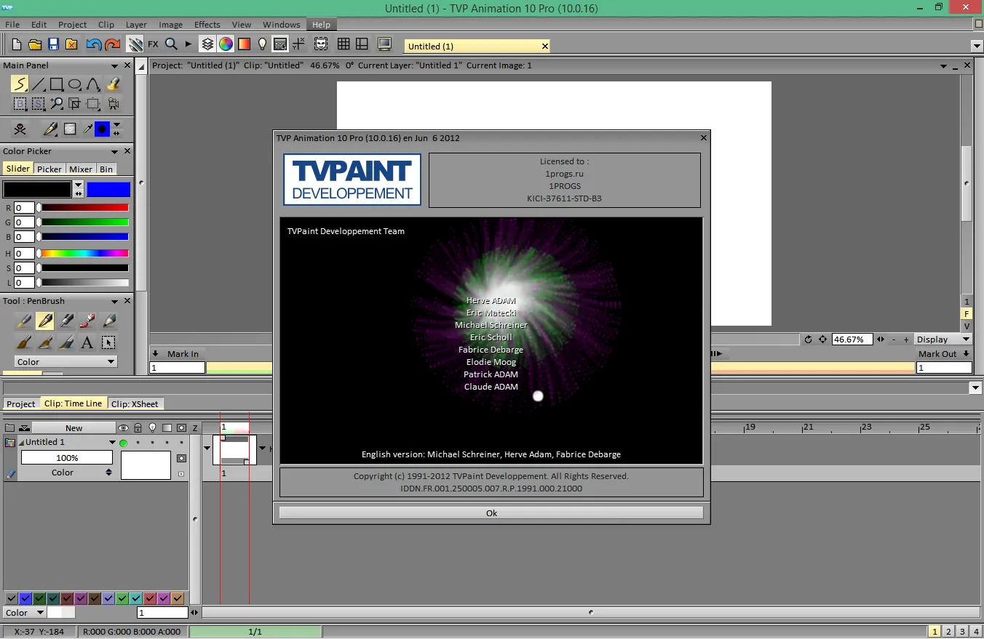The width and height of the screenshot is (984, 639).
Task: Adjust the hue H rainbow slider
Action: point(84,254)
